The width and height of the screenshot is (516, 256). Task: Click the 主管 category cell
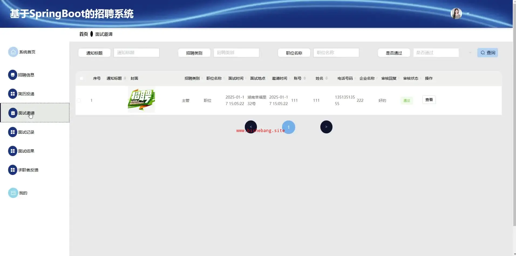pyautogui.click(x=186, y=100)
